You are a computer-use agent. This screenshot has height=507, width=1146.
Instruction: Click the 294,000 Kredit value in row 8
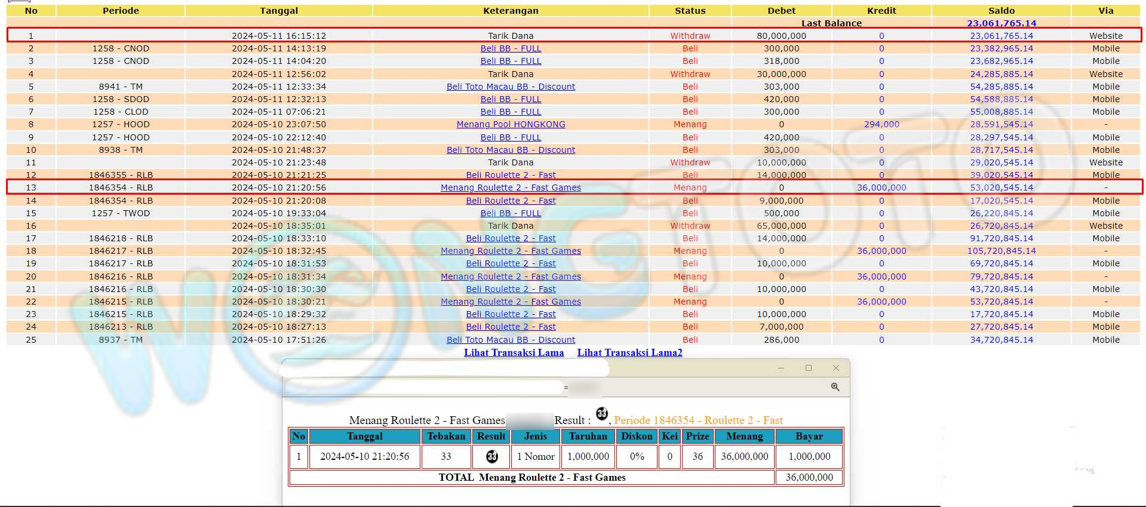(x=881, y=124)
